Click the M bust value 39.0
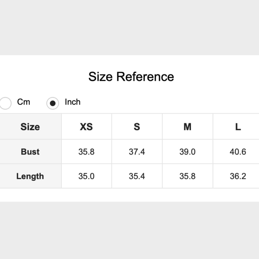The height and width of the screenshot is (259, 259). (187, 152)
